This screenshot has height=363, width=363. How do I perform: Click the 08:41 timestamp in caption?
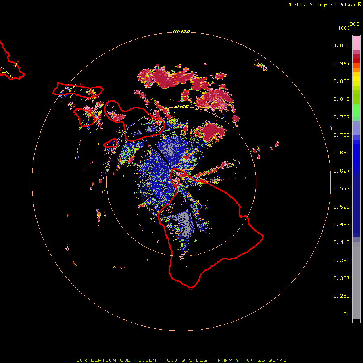(x=277, y=360)
